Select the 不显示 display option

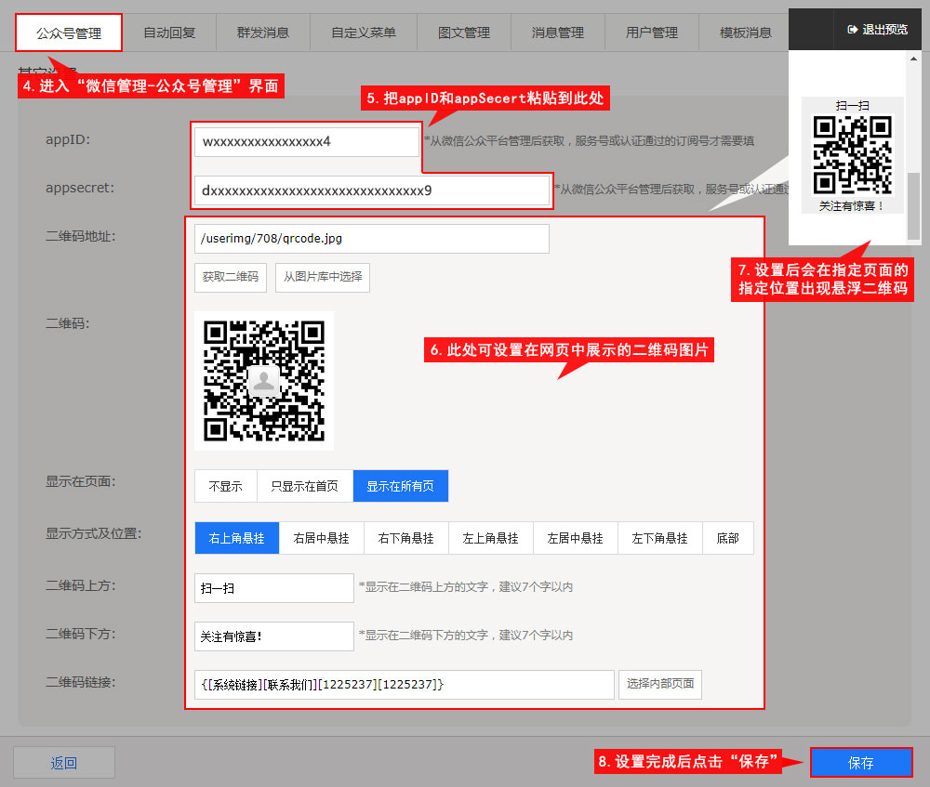225,486
